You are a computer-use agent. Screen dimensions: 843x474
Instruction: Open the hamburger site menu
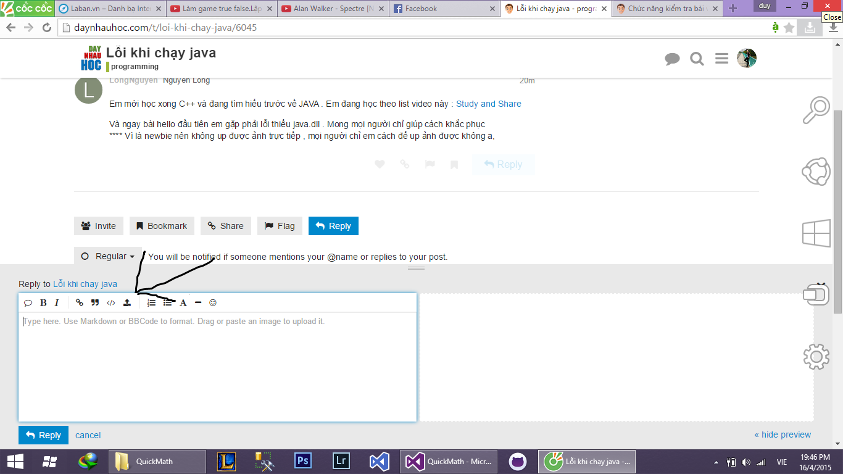pos(721,59)
